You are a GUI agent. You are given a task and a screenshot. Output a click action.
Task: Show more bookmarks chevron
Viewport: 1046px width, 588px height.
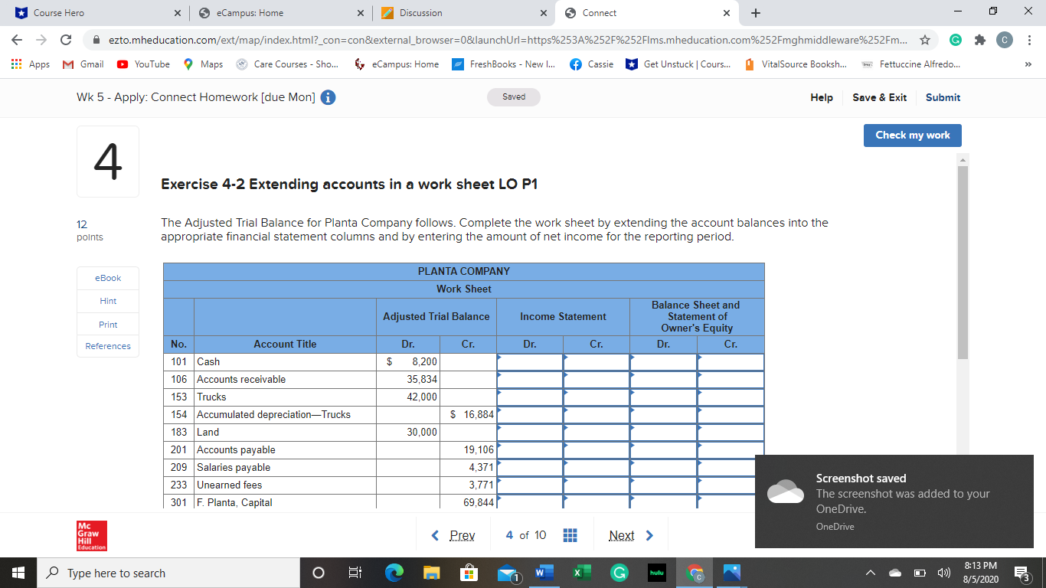coord(1030,64)
